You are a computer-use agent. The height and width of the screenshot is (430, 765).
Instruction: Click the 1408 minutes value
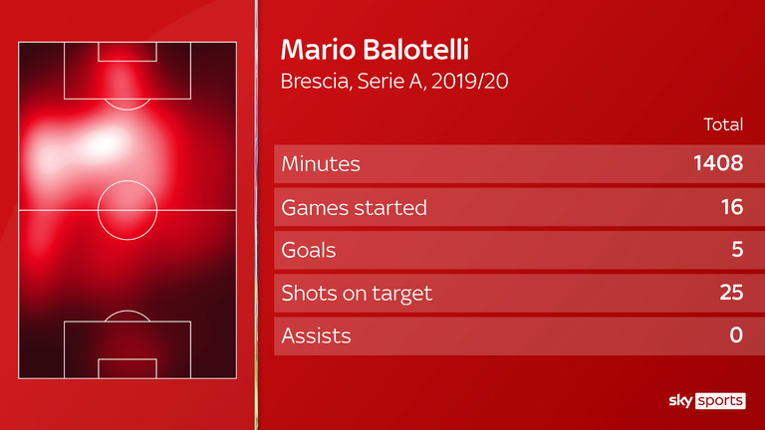click(718, 163)
